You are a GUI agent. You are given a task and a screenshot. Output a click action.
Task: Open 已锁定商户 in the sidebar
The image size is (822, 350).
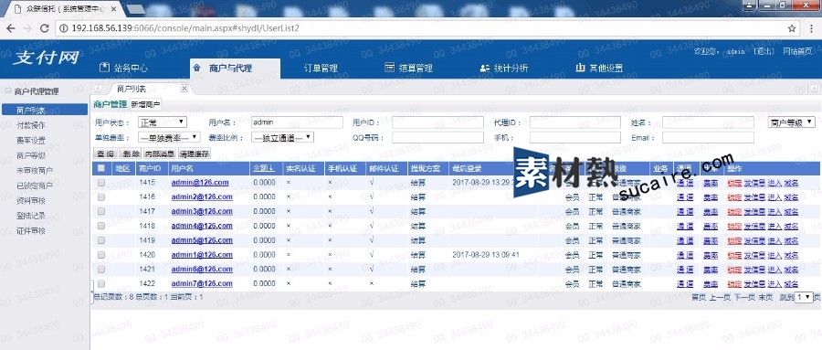35,186
